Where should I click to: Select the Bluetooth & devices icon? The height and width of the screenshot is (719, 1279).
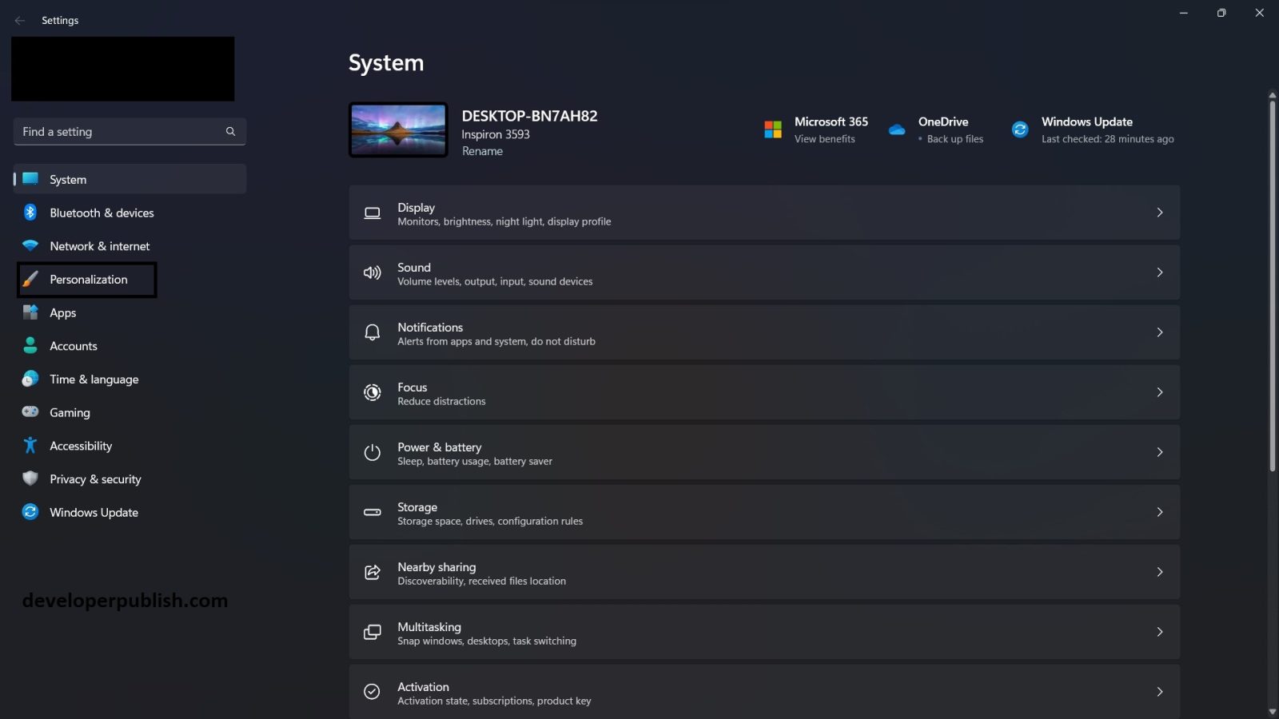(x=30, y=213)
